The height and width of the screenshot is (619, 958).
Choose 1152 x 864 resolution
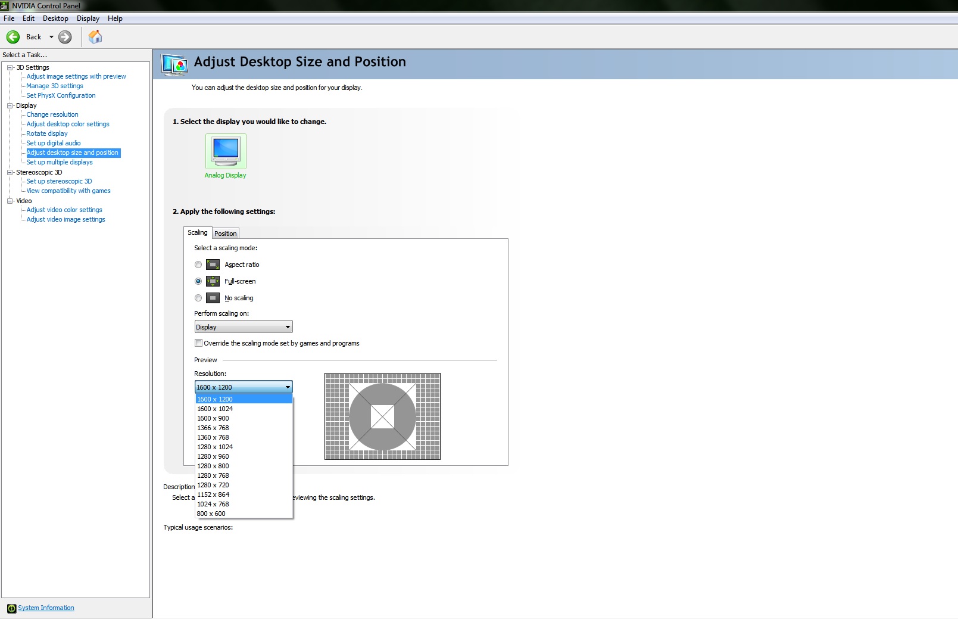pyautogui.click(x=244, y=494)
